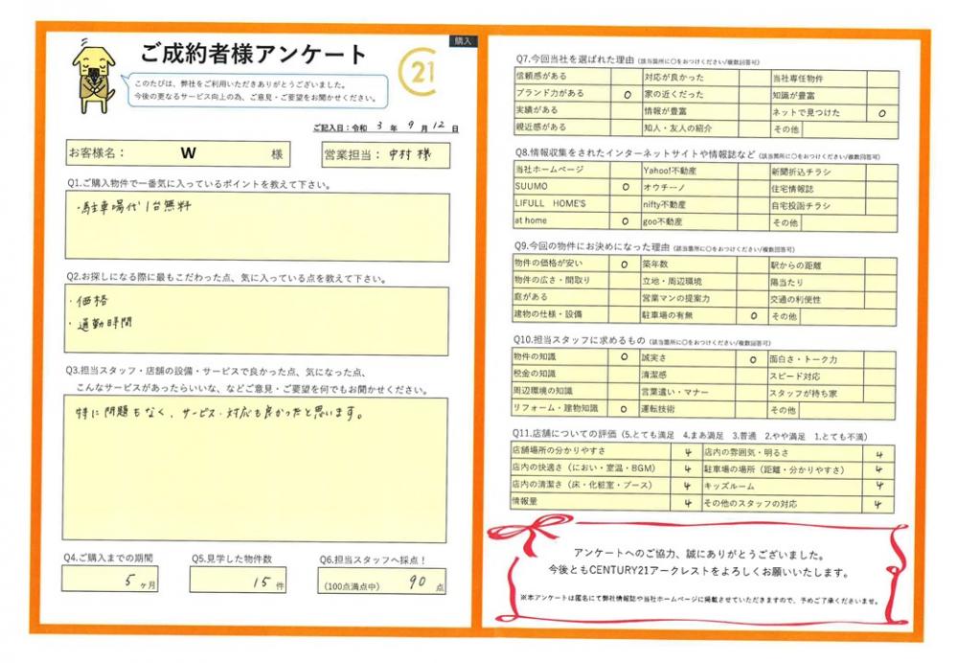Click the キッズルーム rating cell in Q11
This screenshot has height=663, width=958.
(878, 487)
